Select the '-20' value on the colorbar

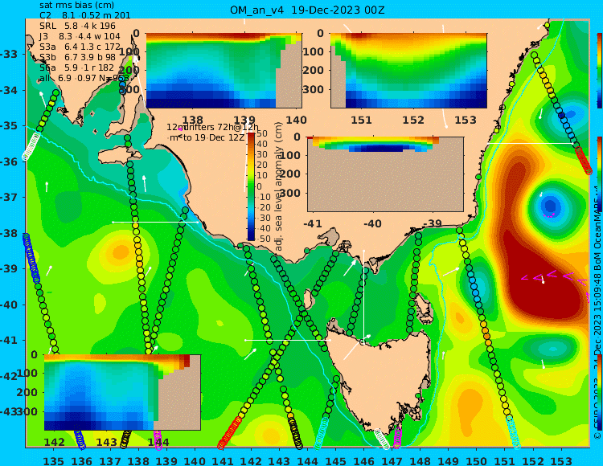[x=265, y=207]
